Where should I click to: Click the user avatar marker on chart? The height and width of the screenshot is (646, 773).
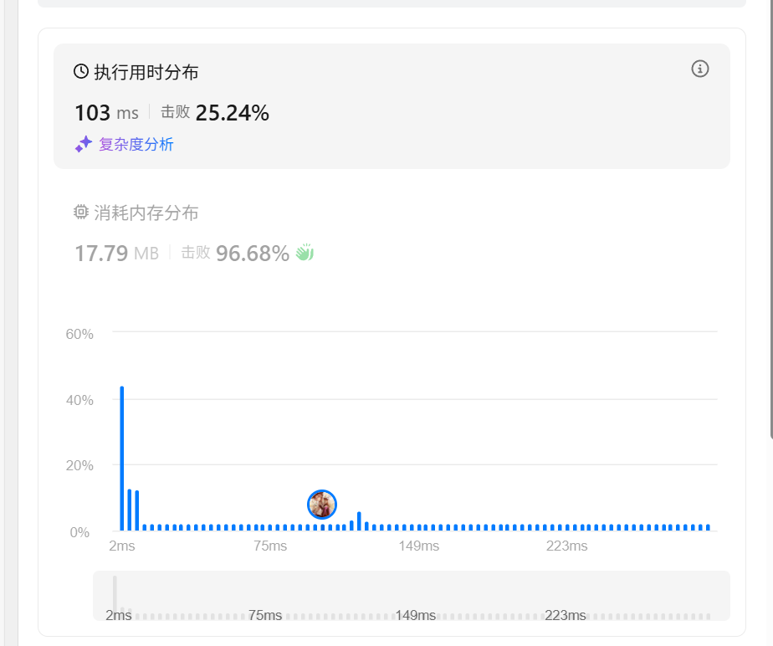click(322, 505)
